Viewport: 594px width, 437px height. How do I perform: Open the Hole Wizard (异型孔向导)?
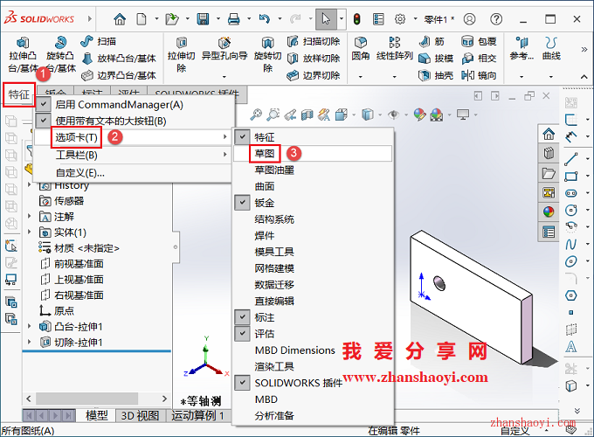(224, 49)
